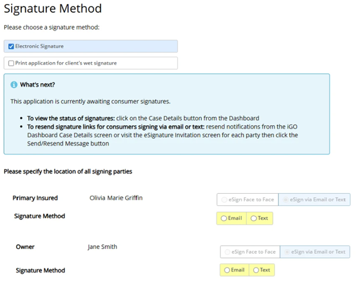Click the owner name Jane Smith
The image size is (359, 290).
point(102,247)
